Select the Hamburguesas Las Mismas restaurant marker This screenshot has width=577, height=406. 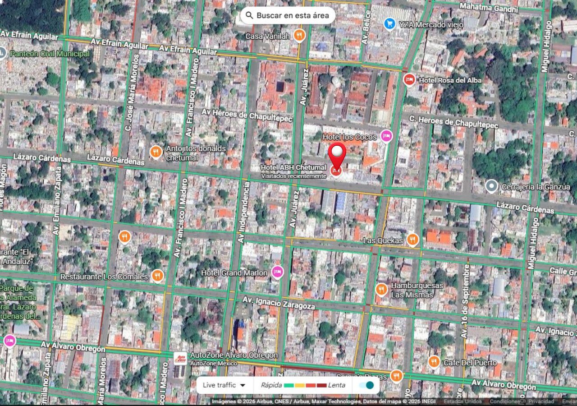point(381,289)
